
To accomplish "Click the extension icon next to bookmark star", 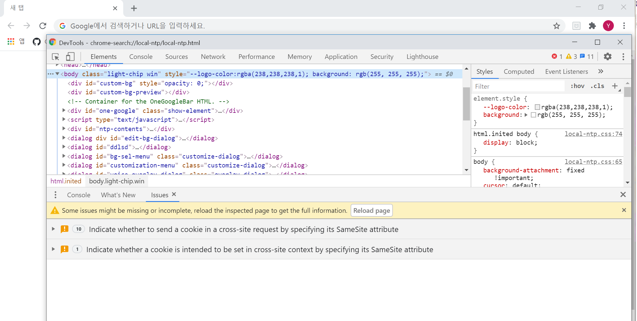I will (576, 26).
